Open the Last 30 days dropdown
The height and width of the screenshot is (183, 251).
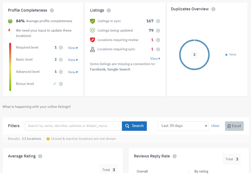(x=183, y=126)
